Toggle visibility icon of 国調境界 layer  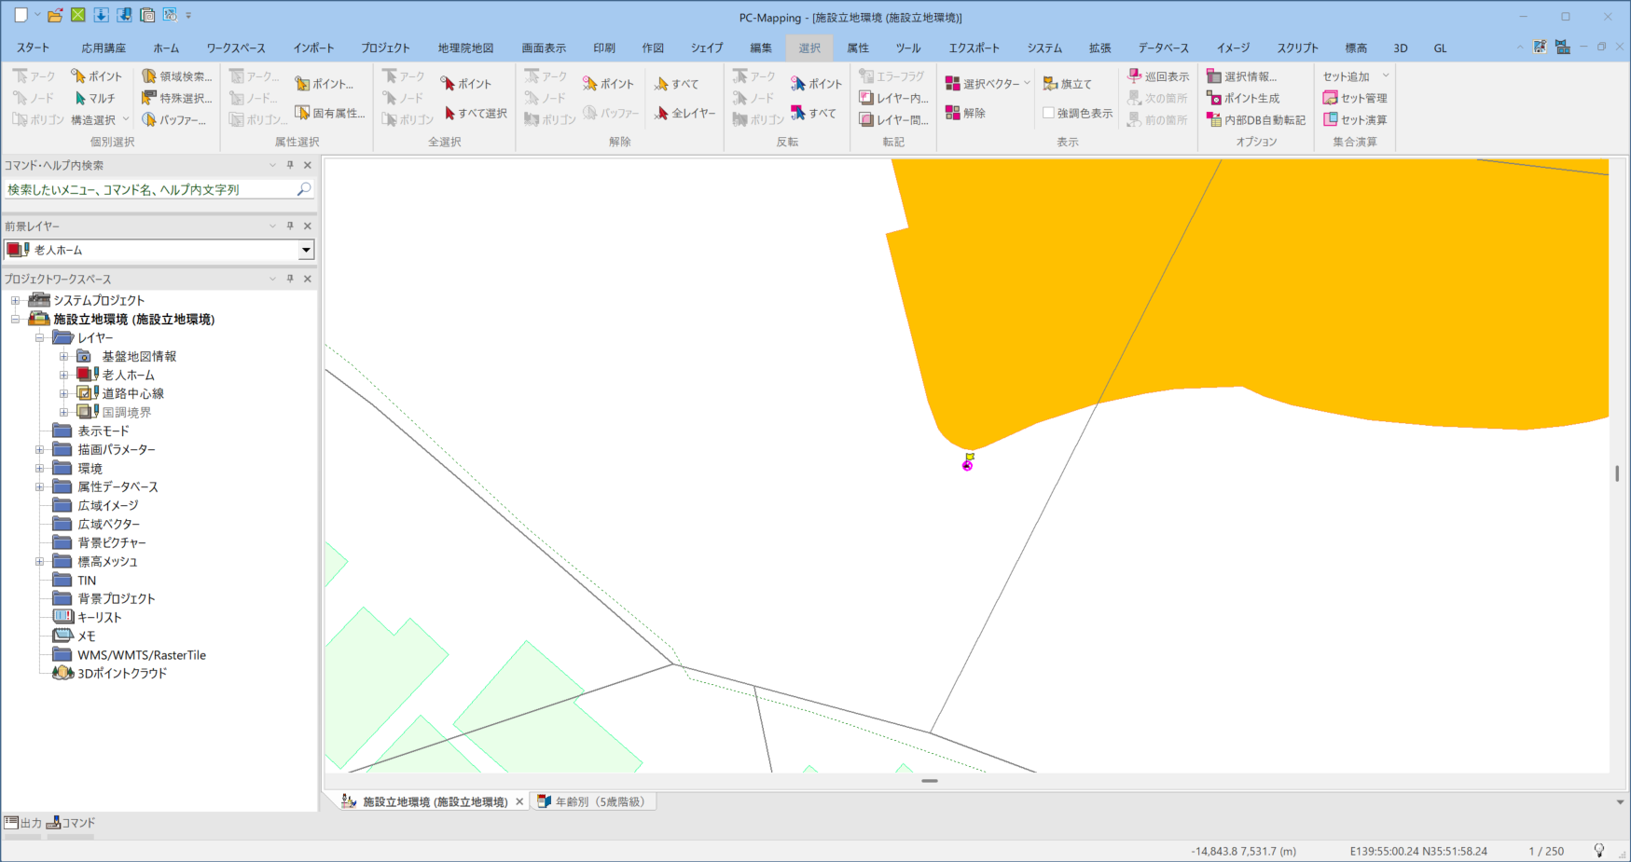pos(85,412)
